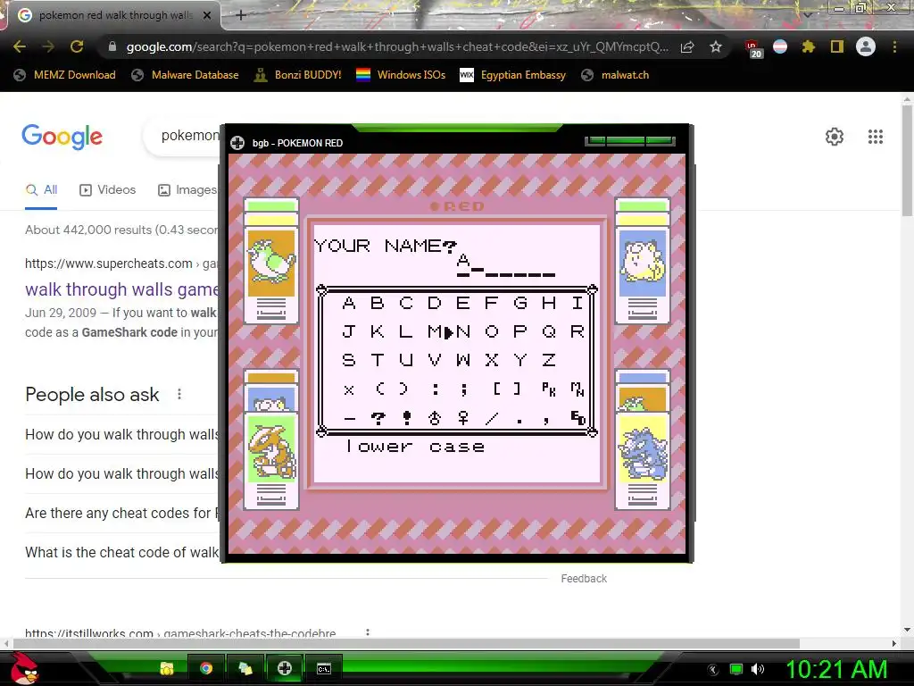Viewport: 914px width, 686px height.
Task: Select letter N next to the cursor
Action: coord(463,331)
